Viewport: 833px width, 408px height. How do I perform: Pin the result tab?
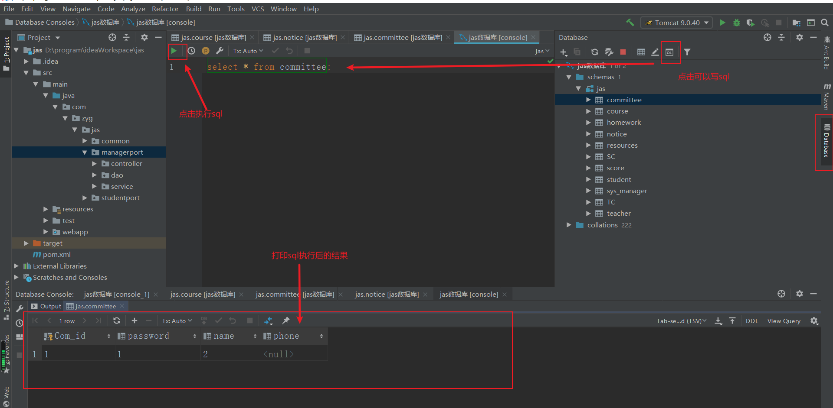[286, 321]
